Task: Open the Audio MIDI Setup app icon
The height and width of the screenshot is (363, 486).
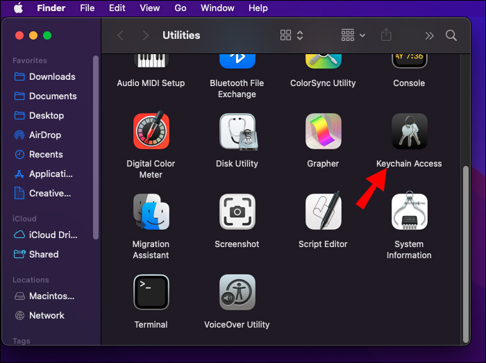Action: pyautogui.click(x=151, y=60)
